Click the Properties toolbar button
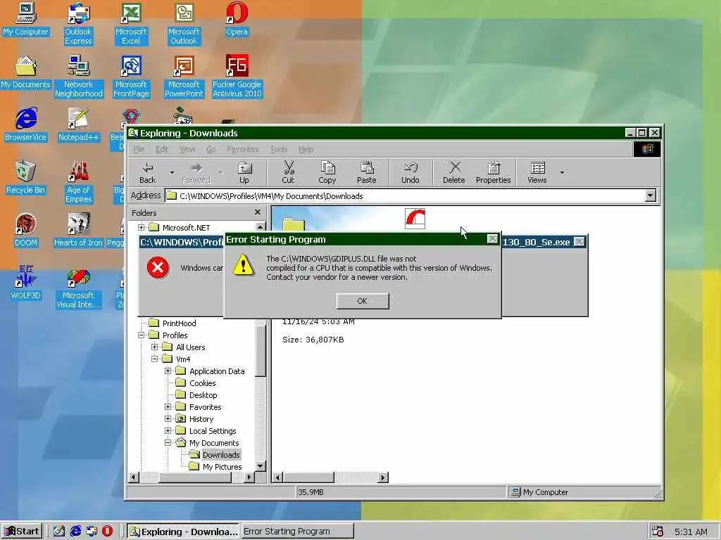 click(494, 173)
